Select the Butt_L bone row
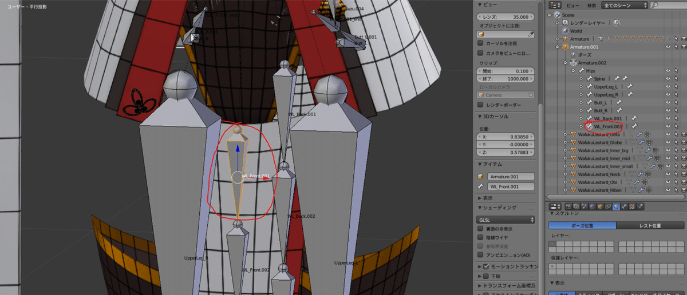 pyautogui.click(x=601, y=102)
